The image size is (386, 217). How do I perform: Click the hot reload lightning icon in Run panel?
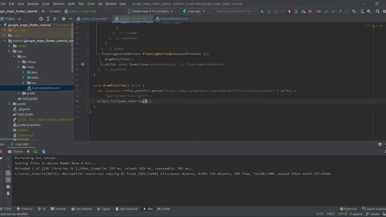pyautogui.click(x=28, y=151)
